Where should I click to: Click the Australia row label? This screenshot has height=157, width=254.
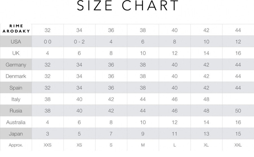16,122
